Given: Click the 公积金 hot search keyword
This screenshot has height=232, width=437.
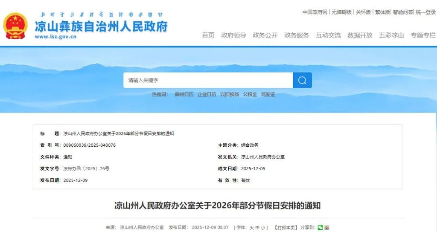Looking at the screenshot, I should point(250,95).
